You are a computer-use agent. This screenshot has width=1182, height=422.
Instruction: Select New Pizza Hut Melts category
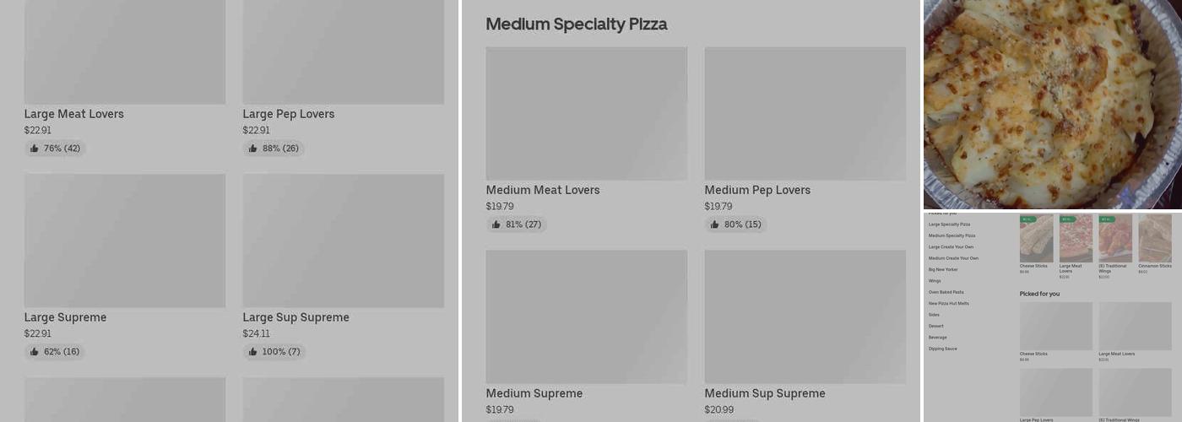pos(949,303)
